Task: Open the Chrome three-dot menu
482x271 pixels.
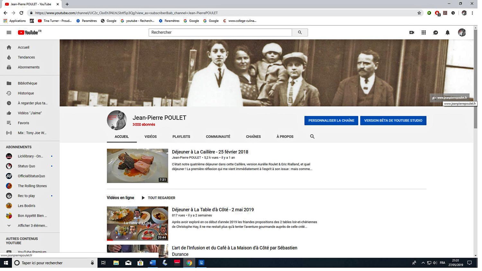Action: tap(472, 13)
